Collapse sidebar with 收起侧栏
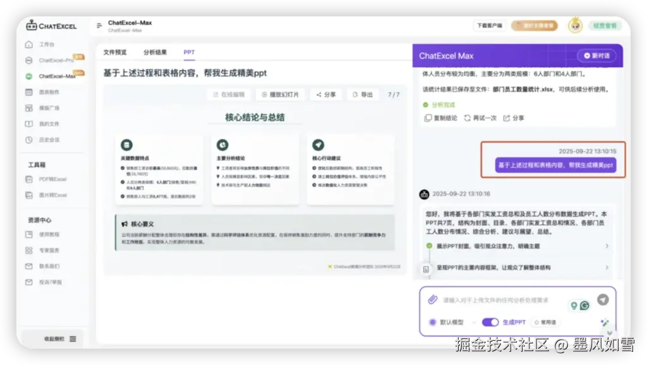Screen dimensions: 647x365 point(60,338)
